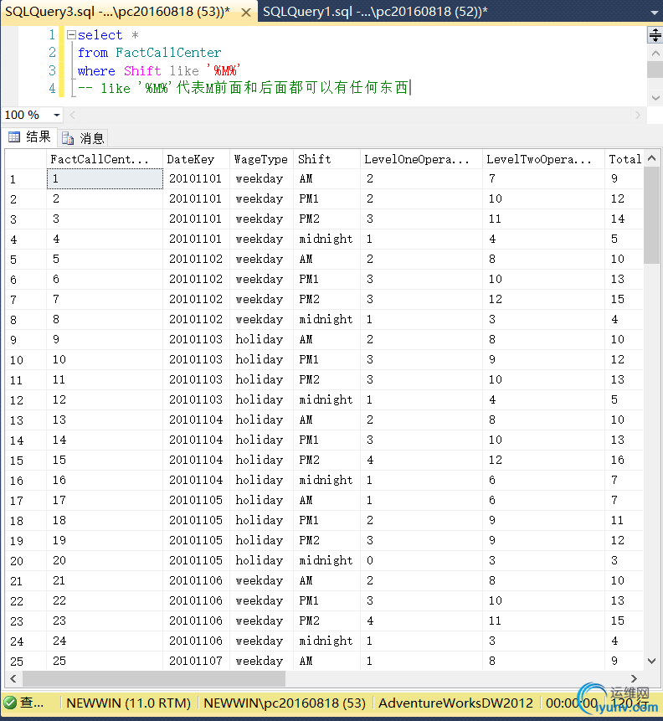Click LevelTwo cell '12' in row 7
This screenshot has height=721, width=663.
click(x=543, y=299)
